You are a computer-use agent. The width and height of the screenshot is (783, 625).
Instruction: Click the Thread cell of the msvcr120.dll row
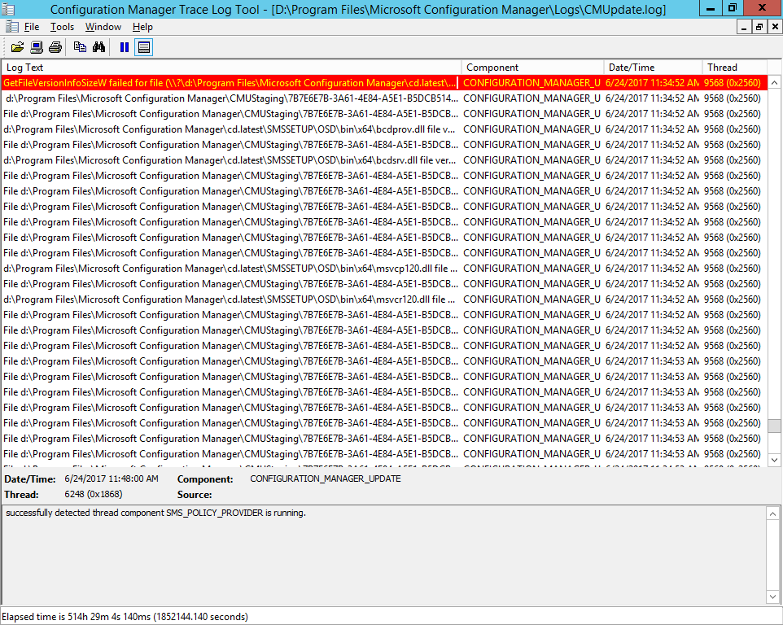point(732,299)
